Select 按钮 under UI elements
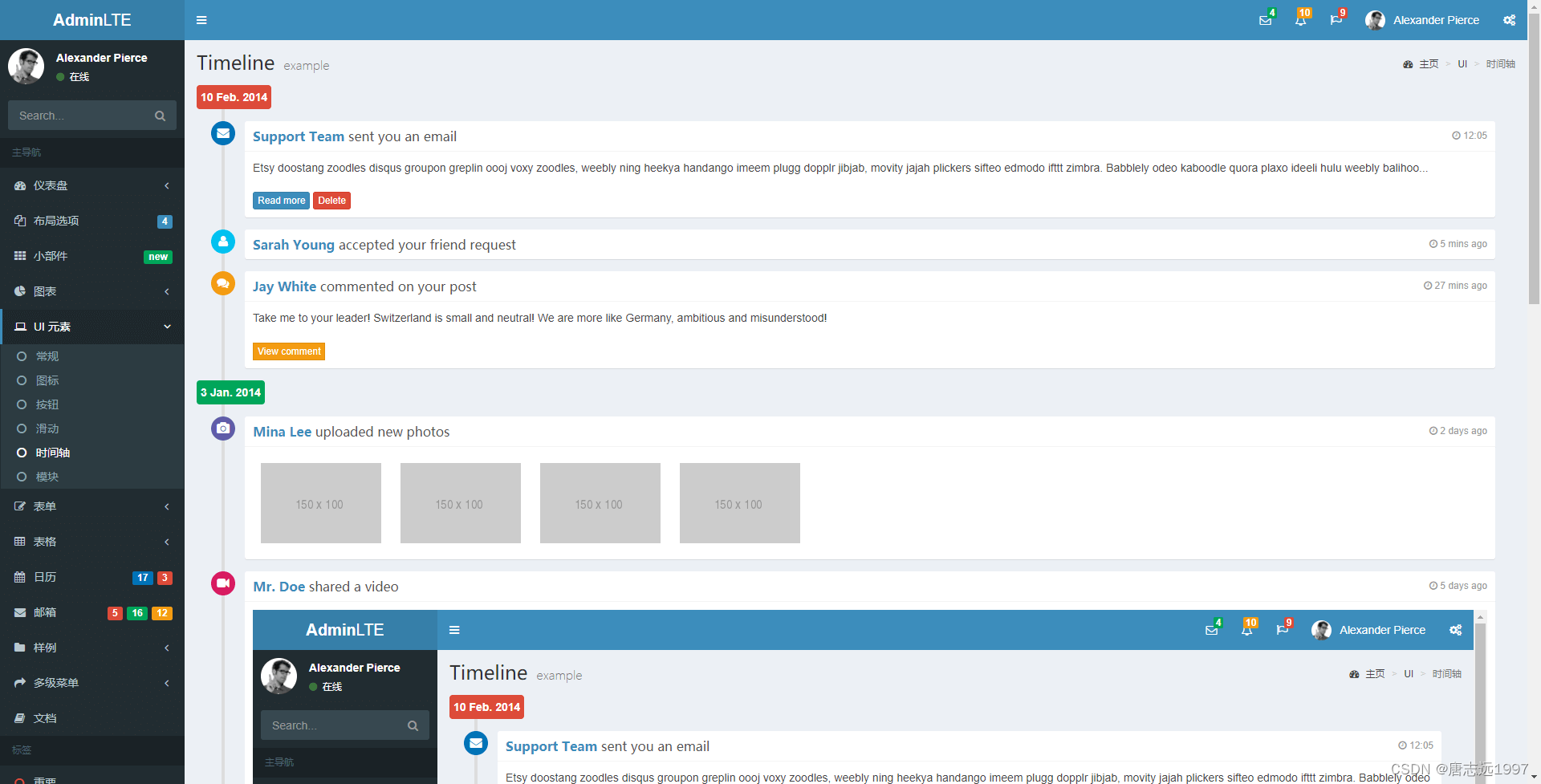Image resolution: width=1541 pixels, height=784 pixels. pyautogui.click(x=92, y=404)
